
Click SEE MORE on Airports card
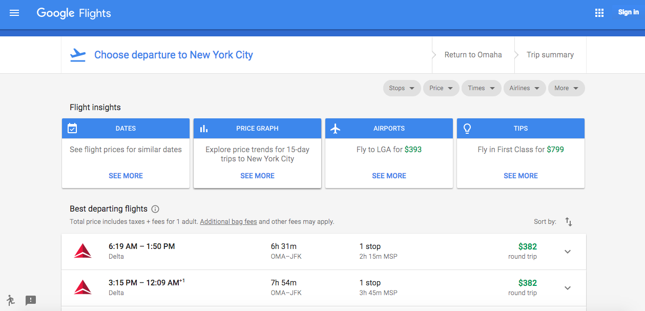(x=389, y=176)
